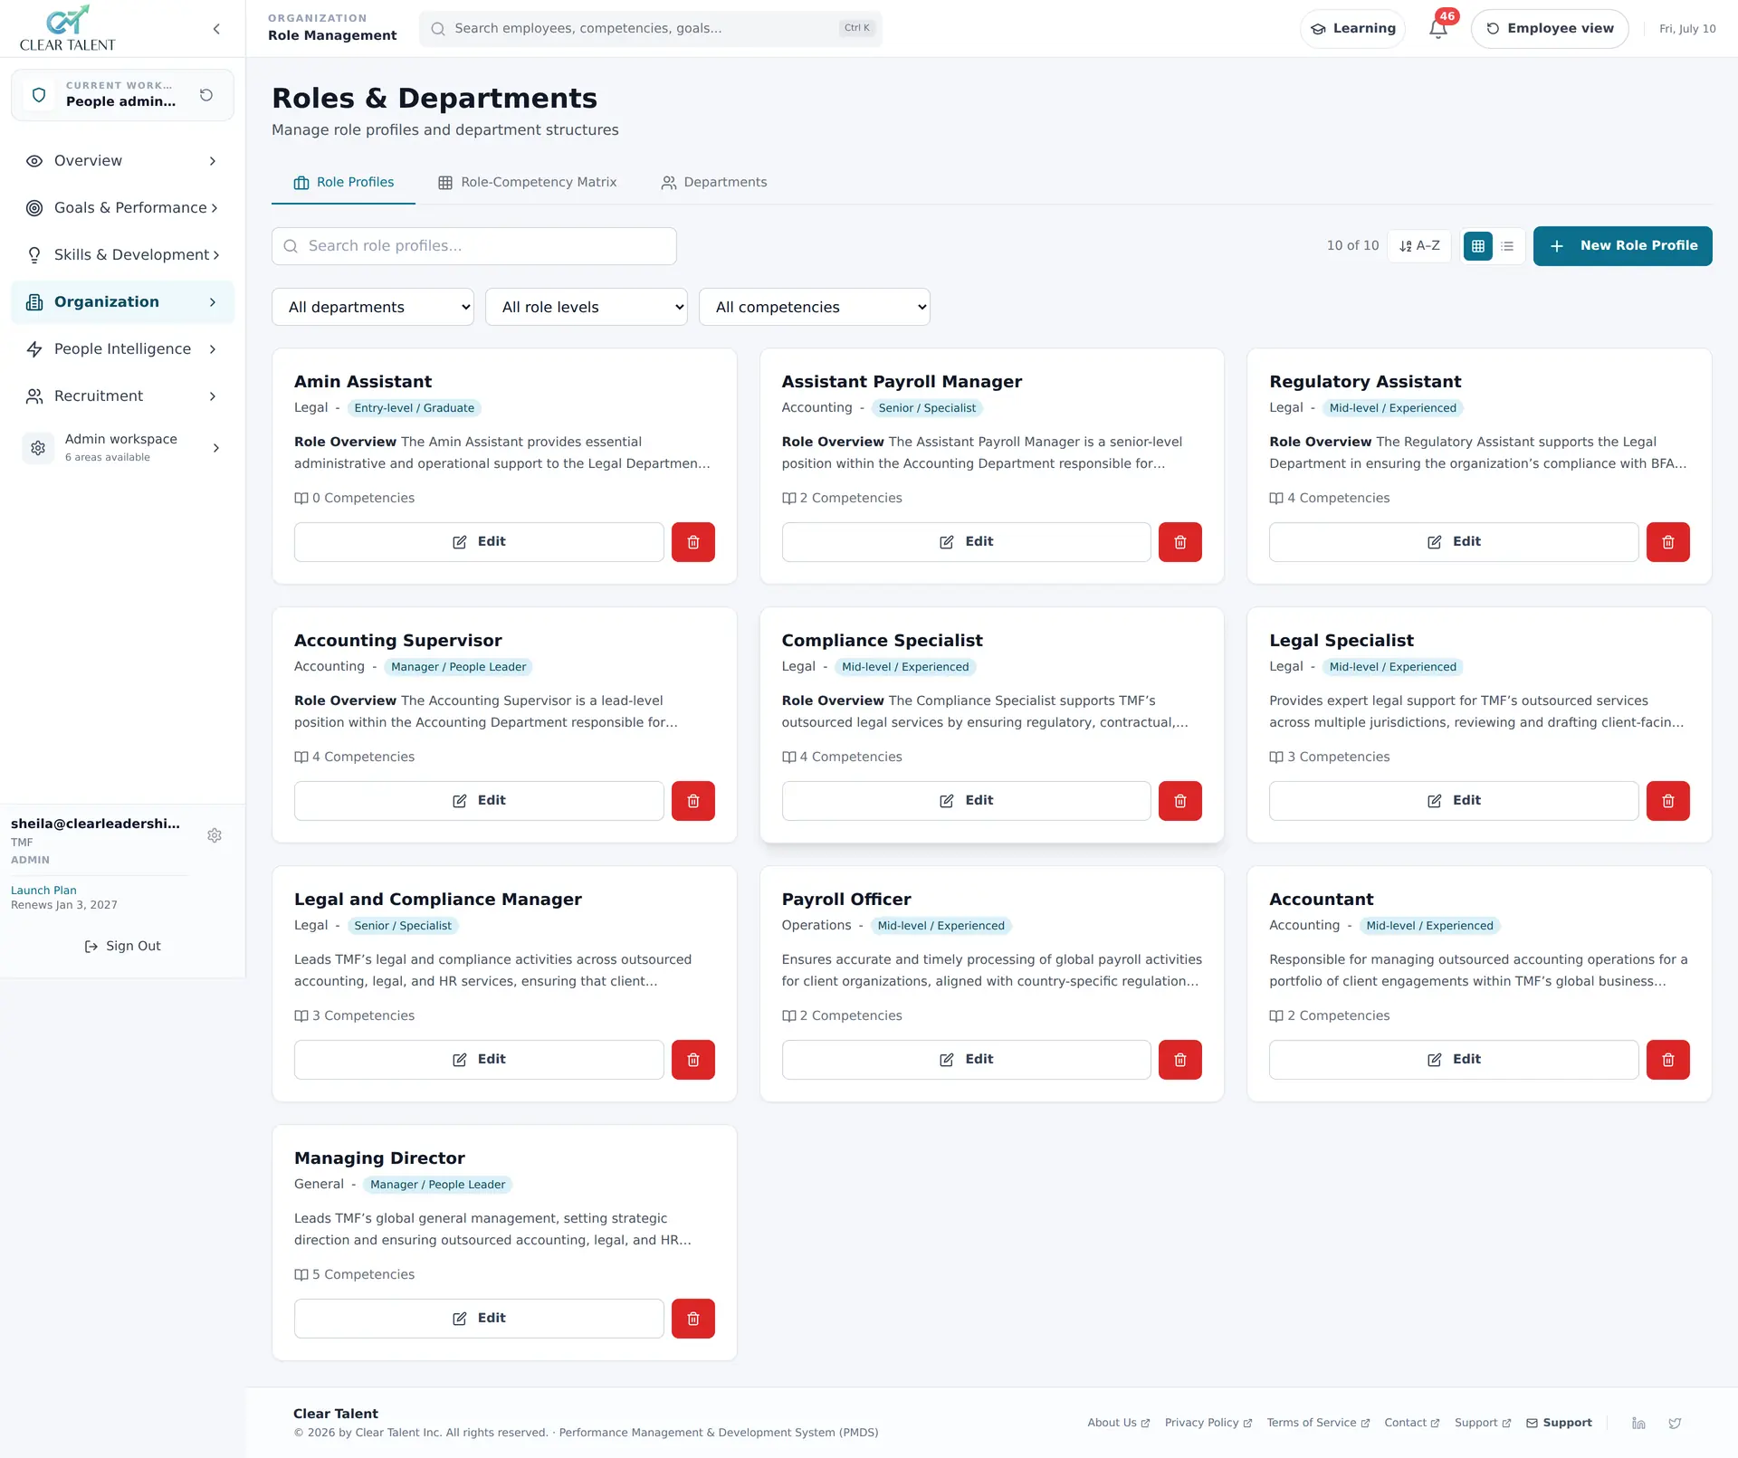This screenshot has width=1738, height=1458.
Task: Open the notifications bell with 46 badge
Action: pyautogui.click(x=1438, y=29)
